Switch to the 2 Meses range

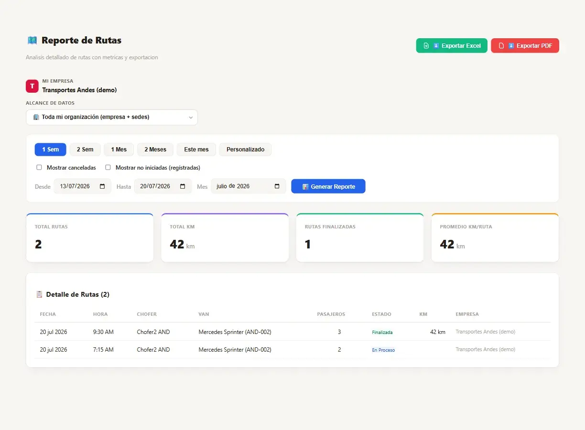click(155, 150)
